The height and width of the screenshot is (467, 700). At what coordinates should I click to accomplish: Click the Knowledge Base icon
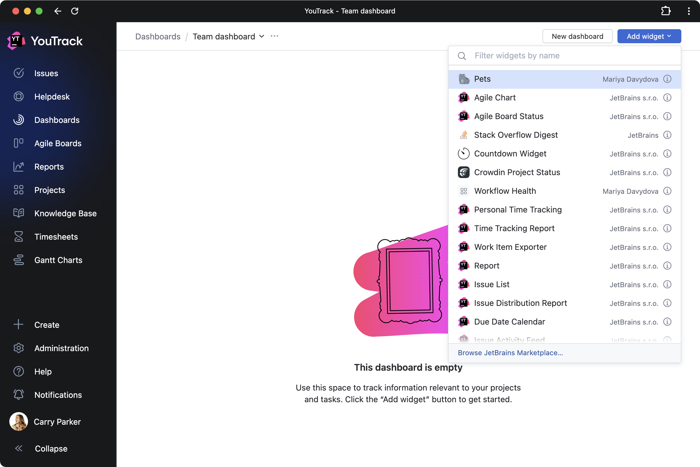[x=19, y=213]
